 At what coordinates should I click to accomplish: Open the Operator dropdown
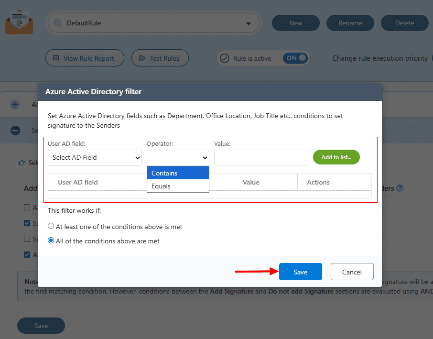(178, 157)
